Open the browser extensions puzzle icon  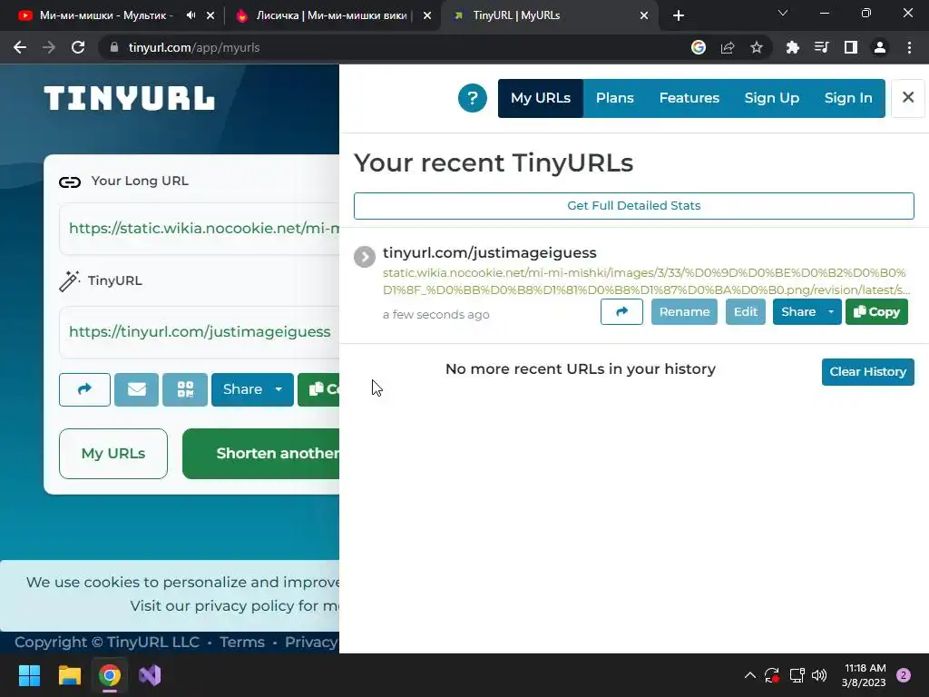coord(792,47)
